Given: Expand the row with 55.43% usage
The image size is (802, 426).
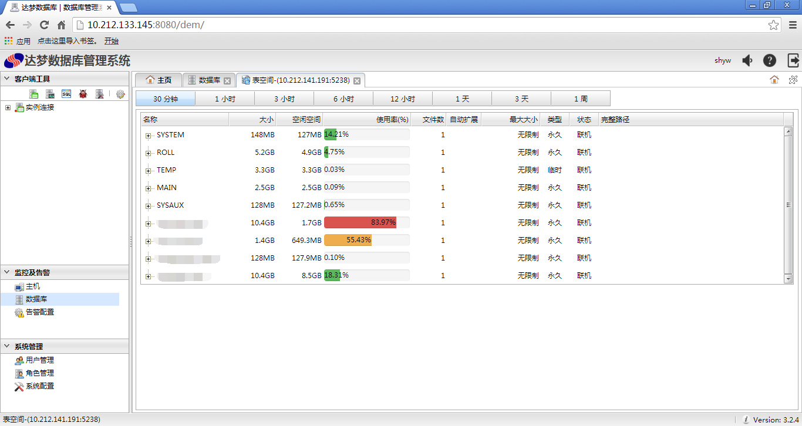Looking at the screenshot, I should click(149, 241).
